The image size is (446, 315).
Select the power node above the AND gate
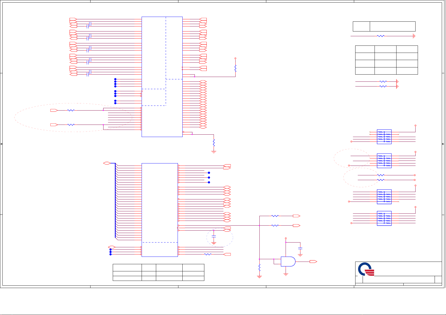286,238
